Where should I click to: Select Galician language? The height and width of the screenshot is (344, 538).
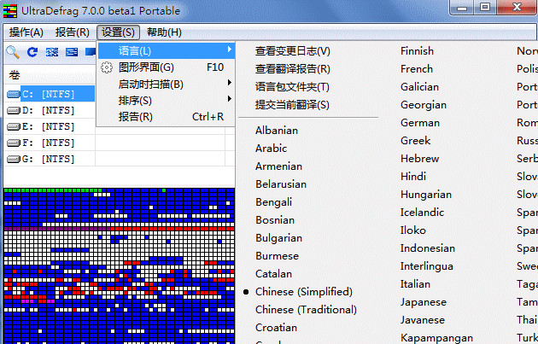tap(419, 87)
